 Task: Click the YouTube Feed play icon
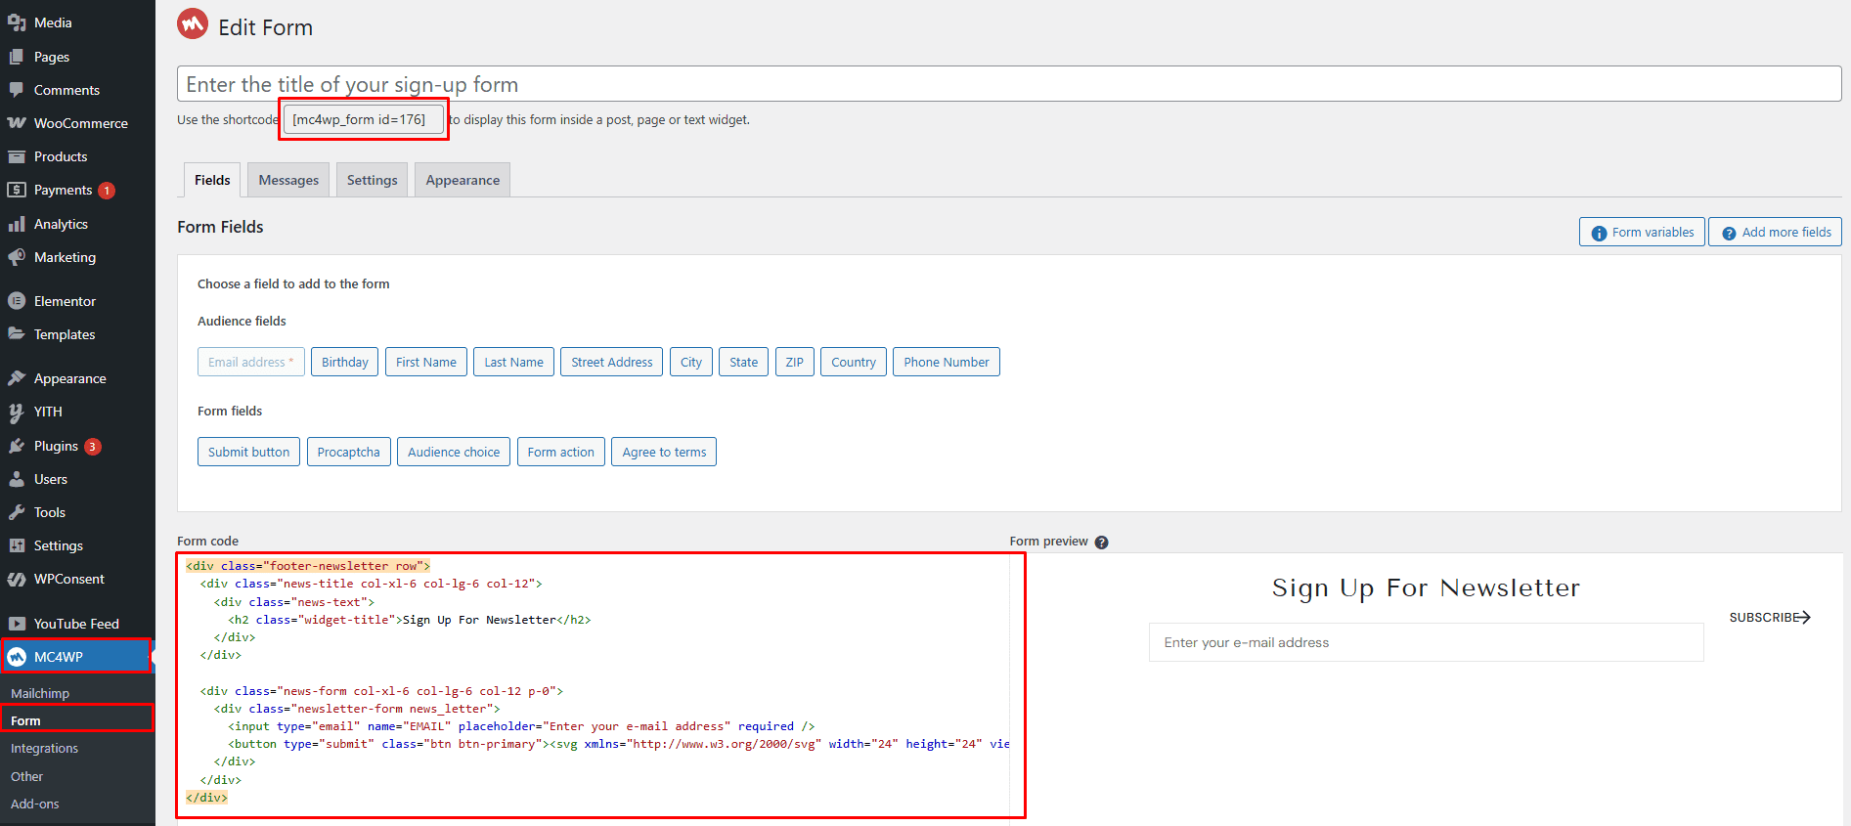tap(17, 624)
